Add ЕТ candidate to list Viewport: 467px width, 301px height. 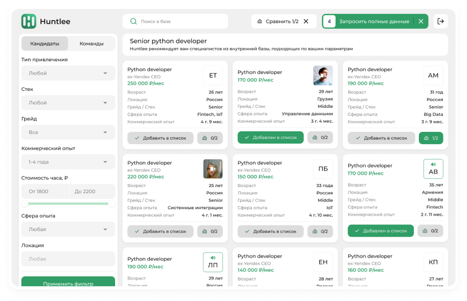[160, 138]
